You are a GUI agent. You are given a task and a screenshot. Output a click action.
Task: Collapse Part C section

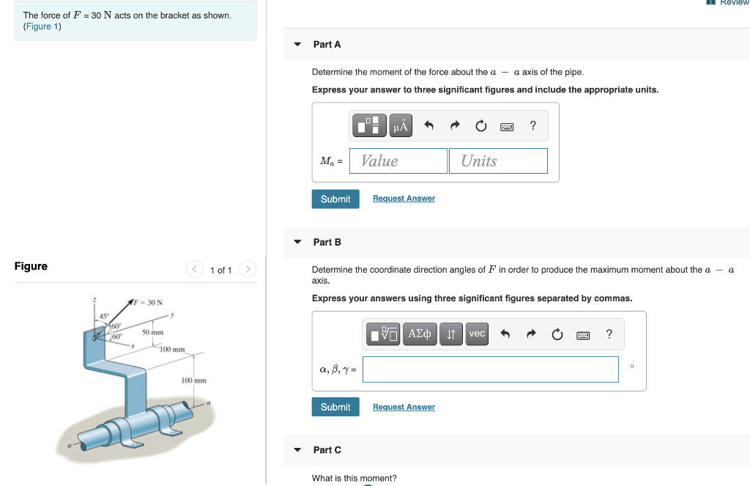tap(297, 449)
